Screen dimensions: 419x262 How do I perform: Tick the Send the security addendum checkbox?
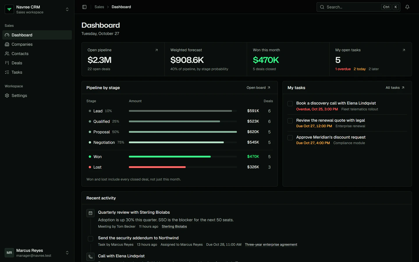(x=90, y=239)
